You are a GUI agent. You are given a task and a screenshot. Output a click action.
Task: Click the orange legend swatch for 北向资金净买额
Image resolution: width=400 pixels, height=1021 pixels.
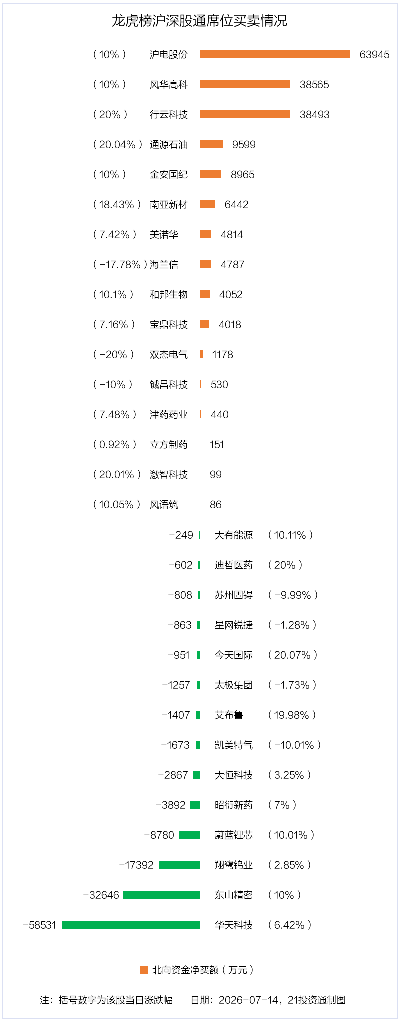[x=144, y=970]
